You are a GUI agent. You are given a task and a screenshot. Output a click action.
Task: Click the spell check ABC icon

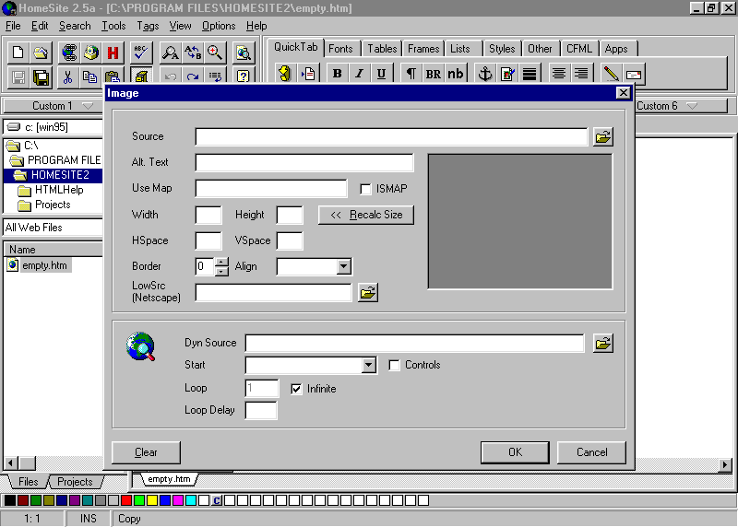(x=140, y=53)
